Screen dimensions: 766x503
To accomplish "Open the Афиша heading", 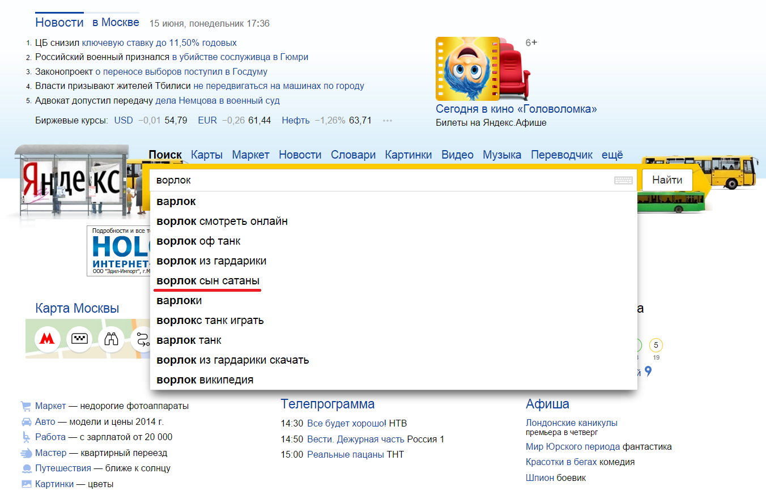I will [x=547, y=404].
